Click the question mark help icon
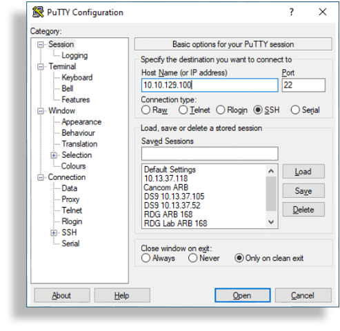 (x=292, y=12)
